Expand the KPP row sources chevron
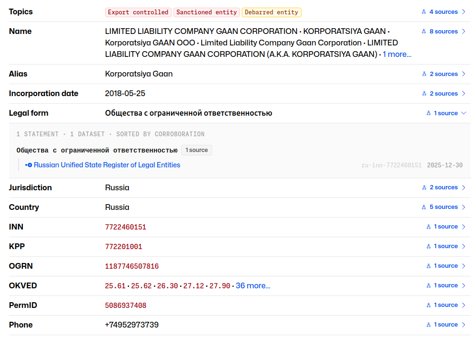Screen dimensions: 473x339 pyautogui.click(x=464, y=246)
